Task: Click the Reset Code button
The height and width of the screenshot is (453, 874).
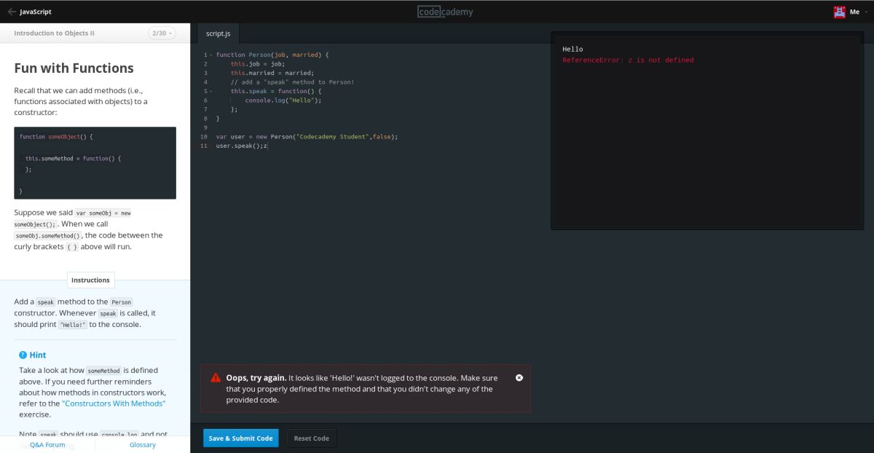Action: (312, 438)
